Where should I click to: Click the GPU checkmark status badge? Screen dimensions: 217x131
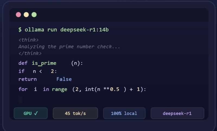[x=31, y=113]
